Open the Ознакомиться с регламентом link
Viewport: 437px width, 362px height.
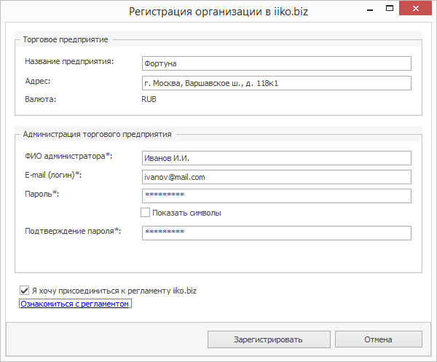75,304
